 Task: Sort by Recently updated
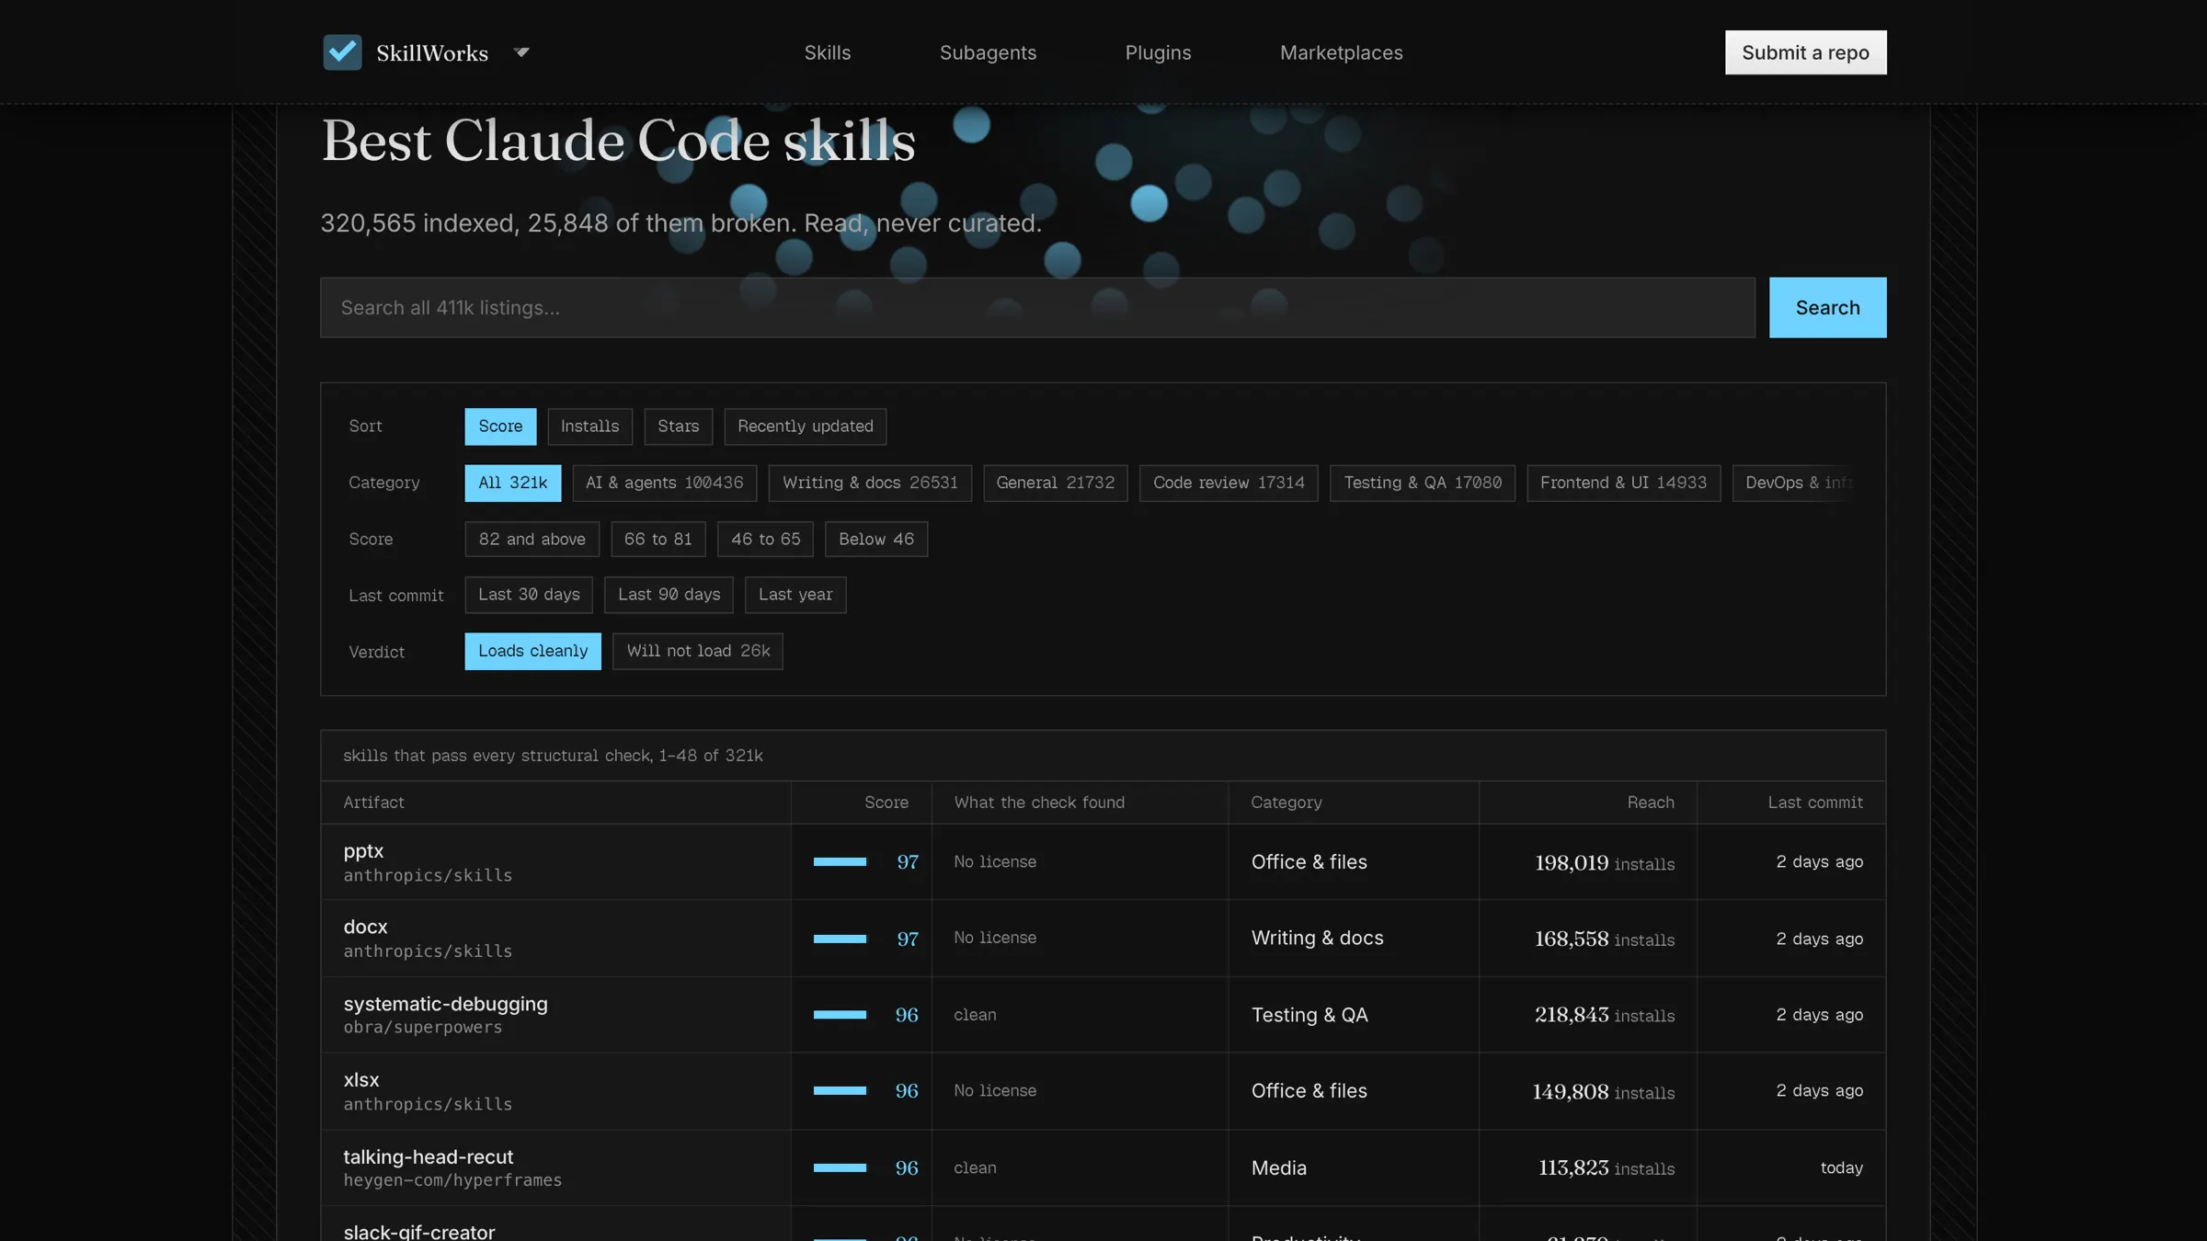(x=805, y=427)
